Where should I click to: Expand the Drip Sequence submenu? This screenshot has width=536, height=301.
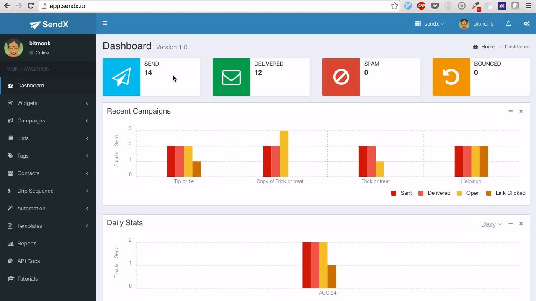pyautogui.click(x=35, y=191)
